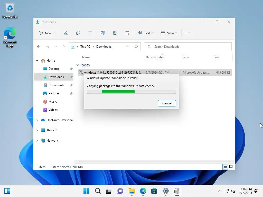The image size is (263, 197).
Task: Click the Share icon in toolbar
Action: (115, 33)
